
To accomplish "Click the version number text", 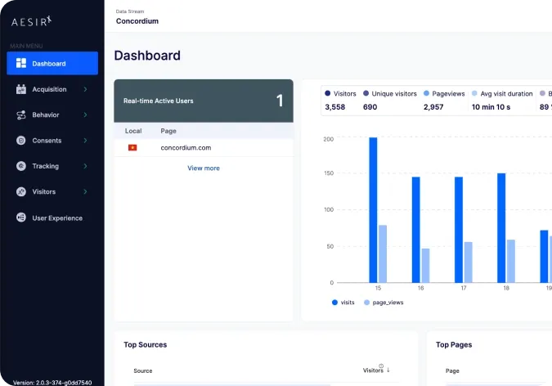I will (52, 383).
